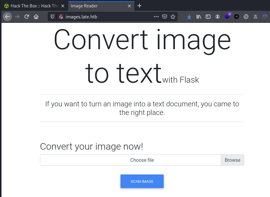Click the purple extension with badge 6
The height and width of the screenshot is (197, 270).
[x=227, y=17]
